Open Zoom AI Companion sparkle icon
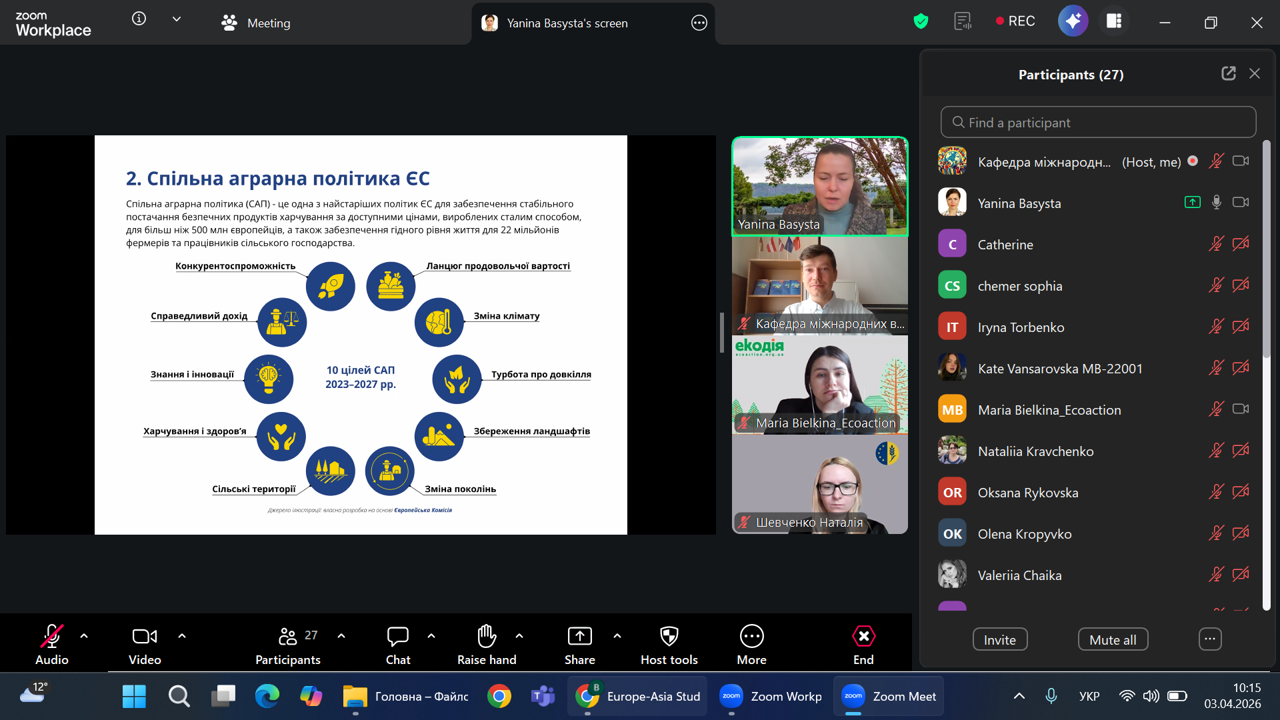 (x=1073, y=21)
